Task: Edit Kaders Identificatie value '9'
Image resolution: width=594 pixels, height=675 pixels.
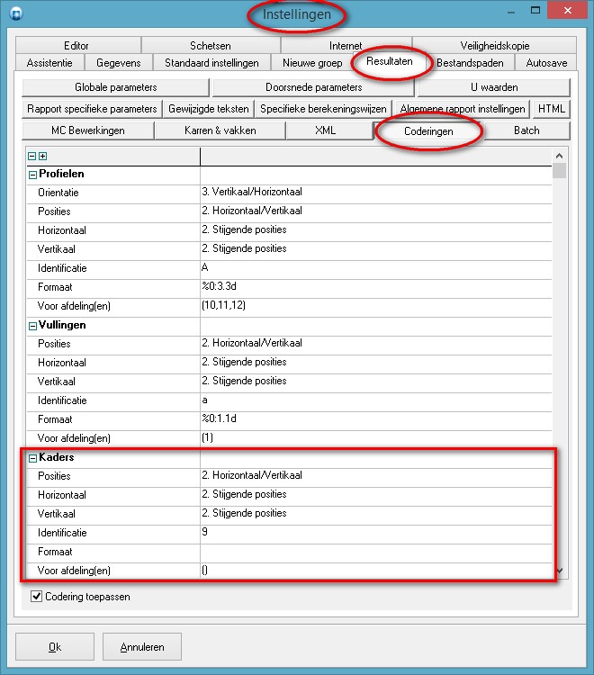Action: (x=376, y=533)
